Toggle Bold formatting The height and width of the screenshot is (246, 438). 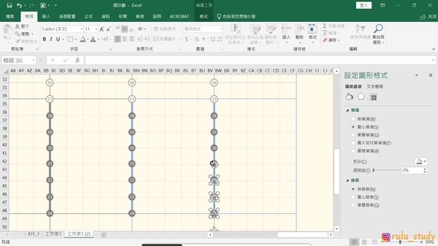click(x=44, y=40)
